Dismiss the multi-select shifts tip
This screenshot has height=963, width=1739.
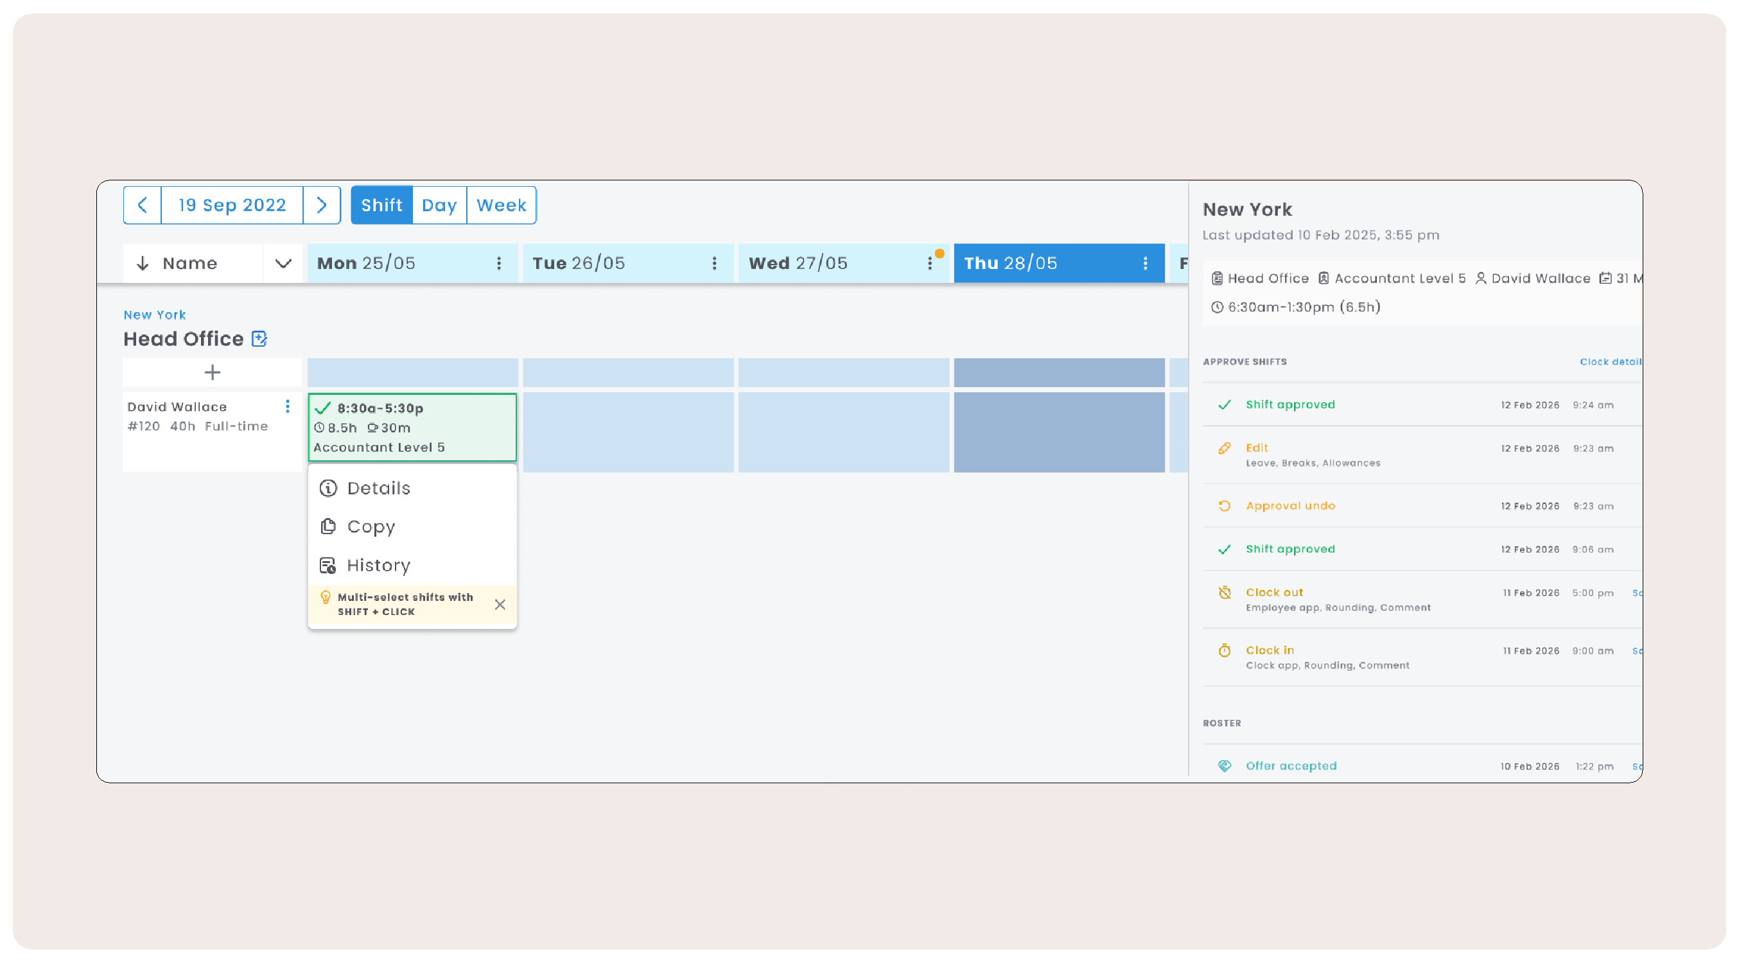coord(500,605)
